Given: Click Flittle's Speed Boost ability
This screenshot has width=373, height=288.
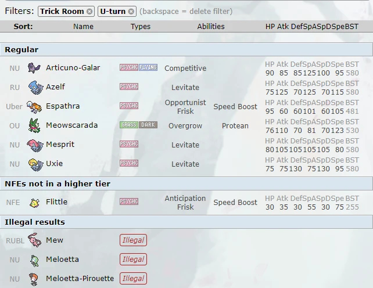Looking at the screenshot, I should click(x=235, y=203).
